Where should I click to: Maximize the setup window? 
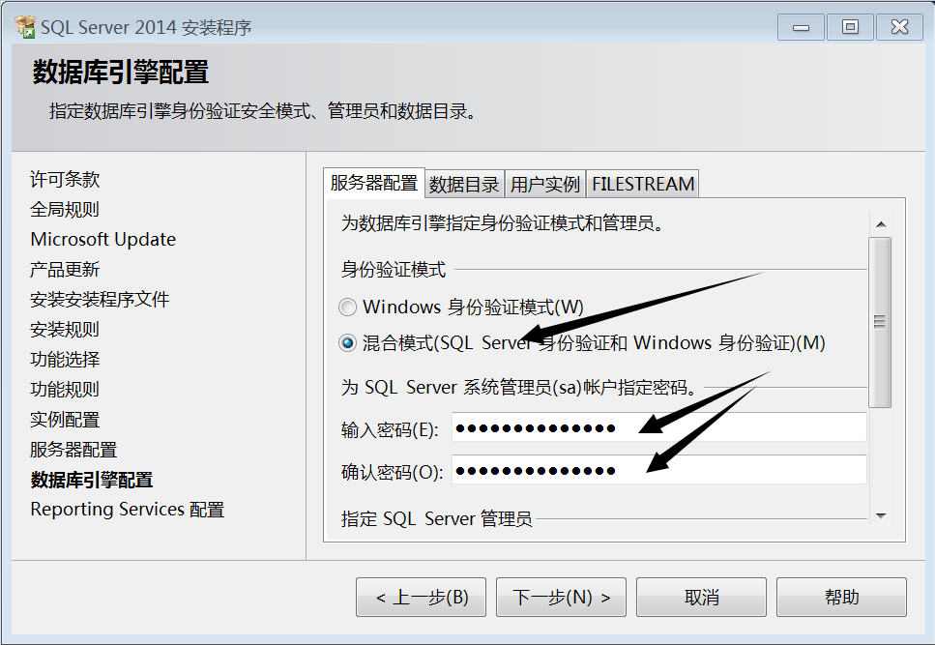coord(850,27)
